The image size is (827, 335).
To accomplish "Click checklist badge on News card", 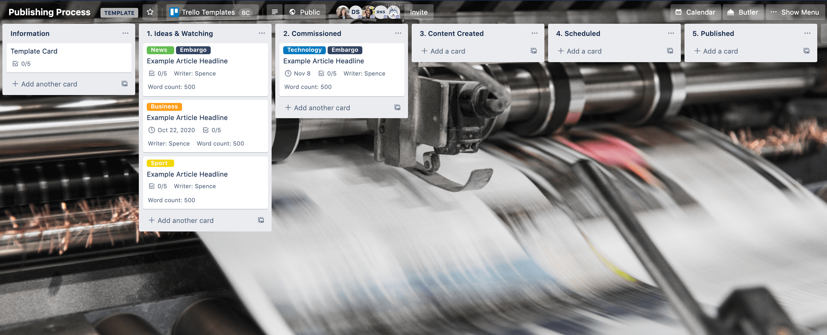I will (158, 74).
